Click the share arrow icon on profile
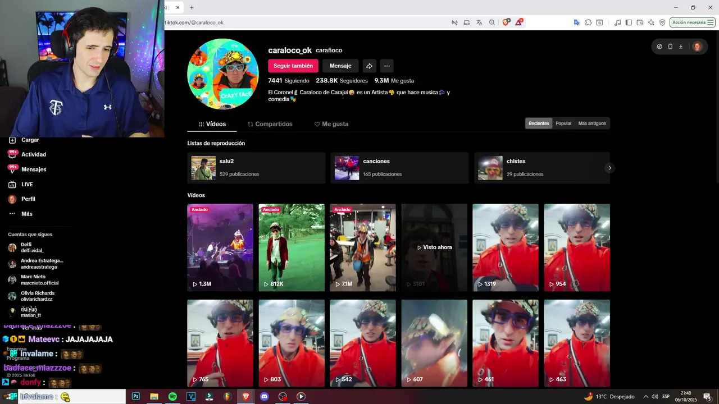This screenshot has height=404, width=719. click(369, 66)
